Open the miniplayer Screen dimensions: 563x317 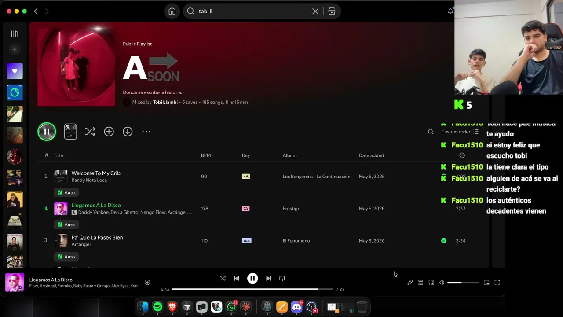[x=486, y=283]
